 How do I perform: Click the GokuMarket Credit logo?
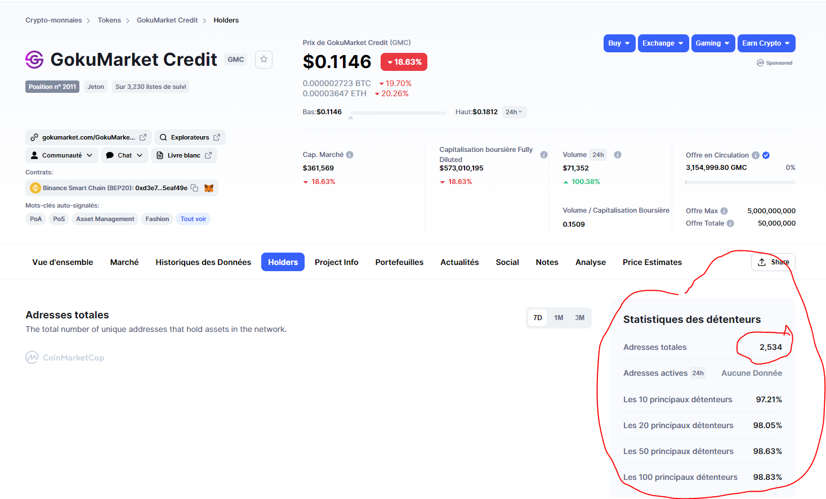pos(34,59)
